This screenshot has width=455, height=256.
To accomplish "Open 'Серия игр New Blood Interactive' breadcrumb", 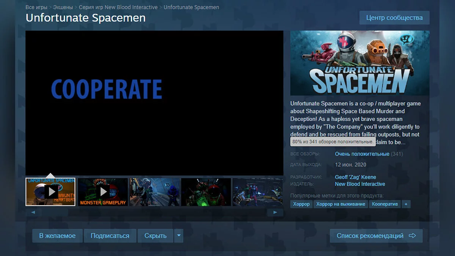I will click(x=118, y=7).
